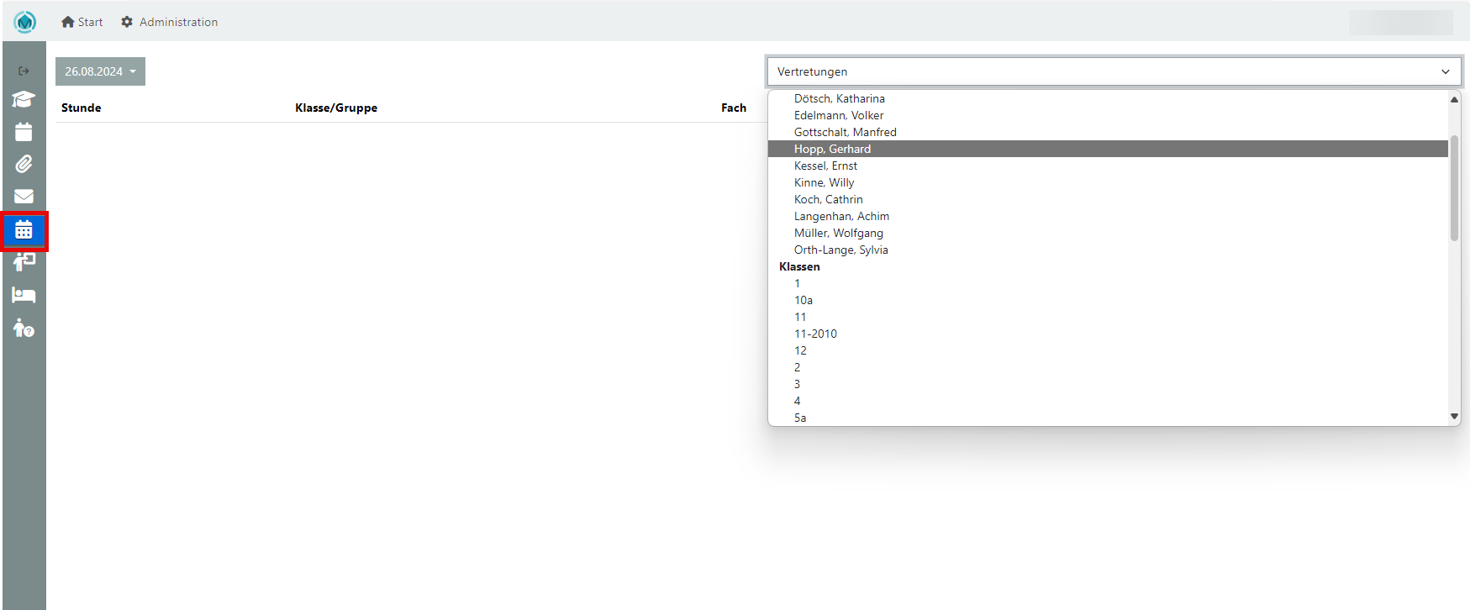Choose class 10a under Klassen
The image size is (1470, 610).
pyautogui.click(x=1108, y=300)
